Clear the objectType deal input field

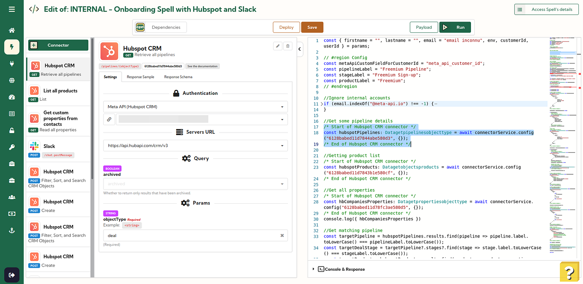tap(282, 235)
